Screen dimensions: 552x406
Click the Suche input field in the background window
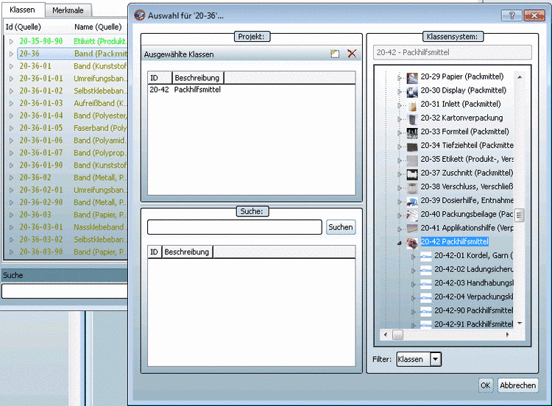tap(65, 291)
